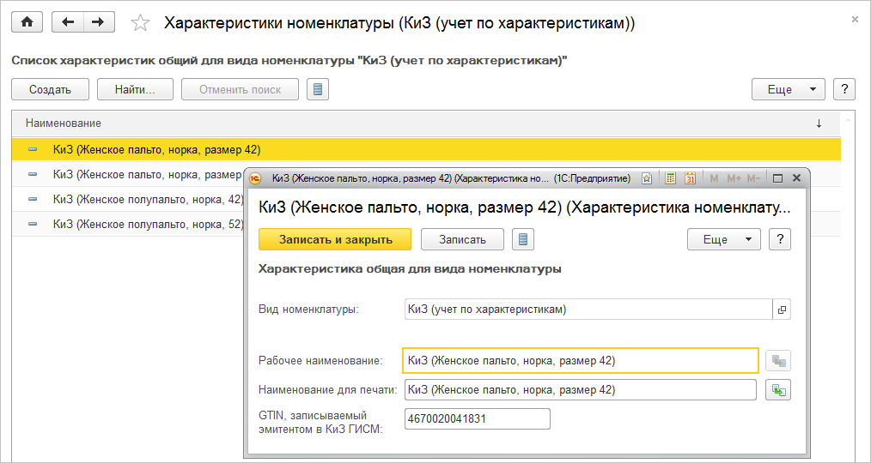The height and width of the screenshot is (463, 871).
Task: Open the calendar in dialog title bar
Action: click(690, 178)
